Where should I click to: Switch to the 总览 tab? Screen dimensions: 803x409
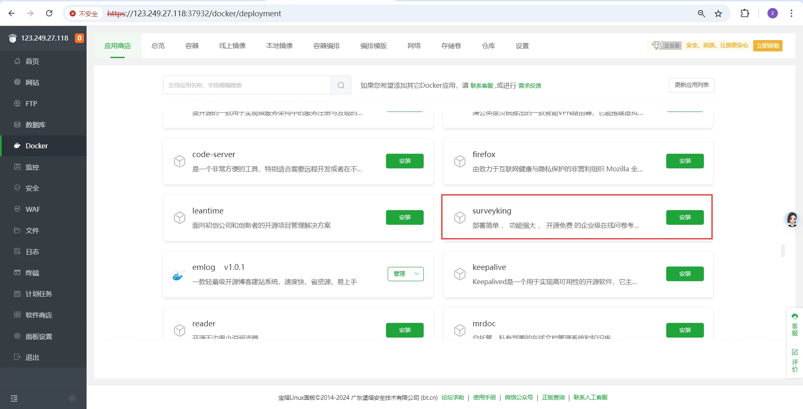(x=158, y=46)
